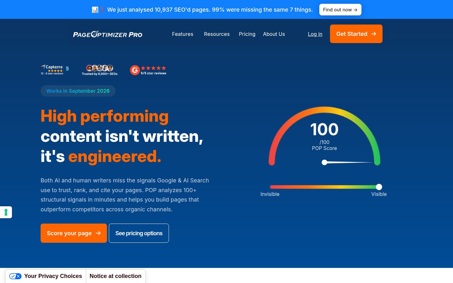Click the Get Started button

coord(356,34)
